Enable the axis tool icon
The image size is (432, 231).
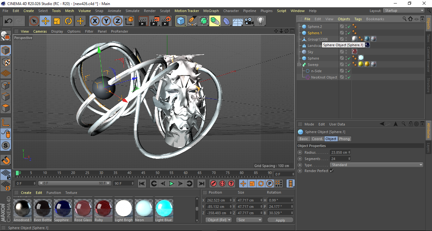[x=6, y=122]
